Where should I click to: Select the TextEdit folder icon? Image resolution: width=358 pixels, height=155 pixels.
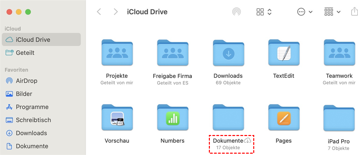click(284, 52)
